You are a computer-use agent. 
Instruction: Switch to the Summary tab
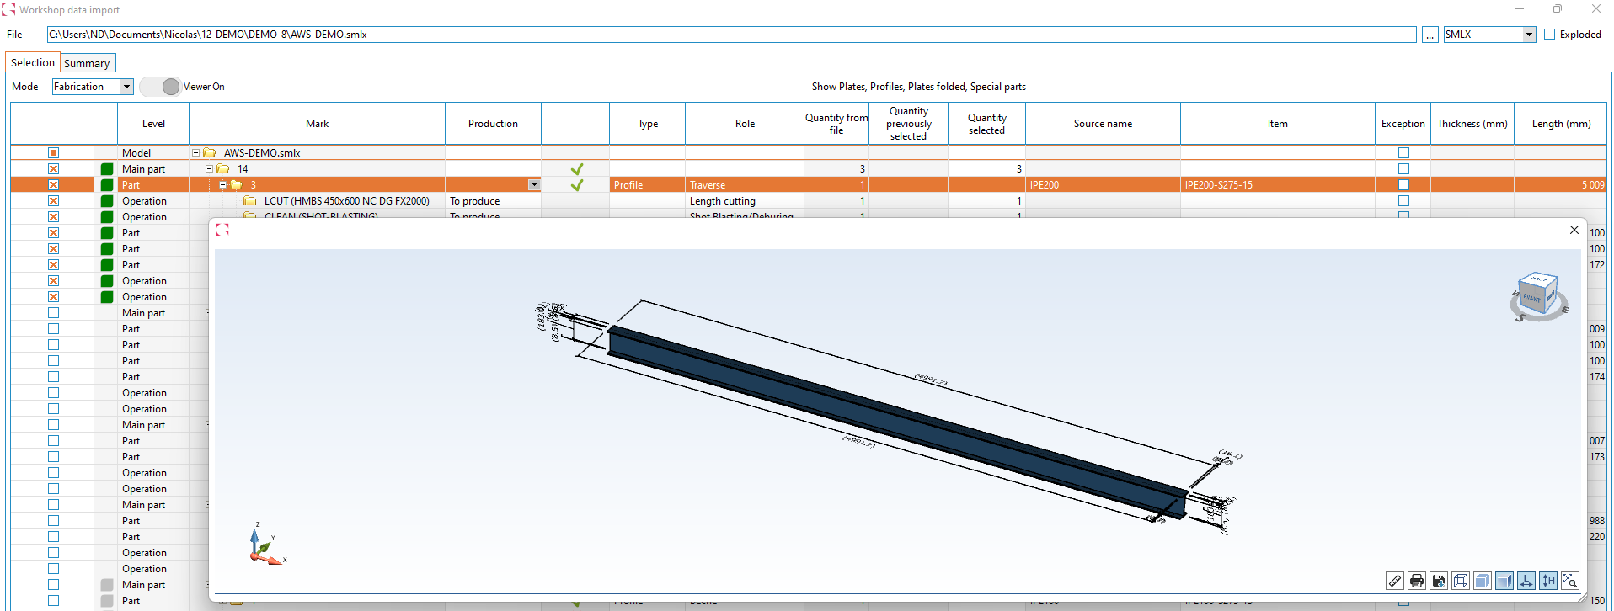click(x=87, y=64)
